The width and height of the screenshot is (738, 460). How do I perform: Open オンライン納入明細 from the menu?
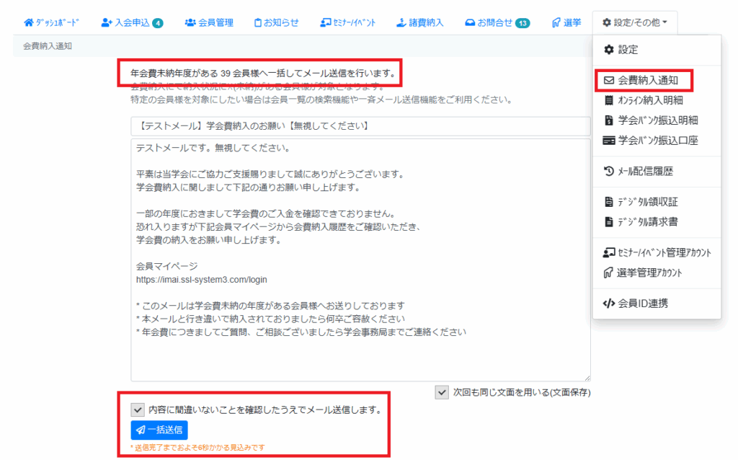click(x=649, y=100)
